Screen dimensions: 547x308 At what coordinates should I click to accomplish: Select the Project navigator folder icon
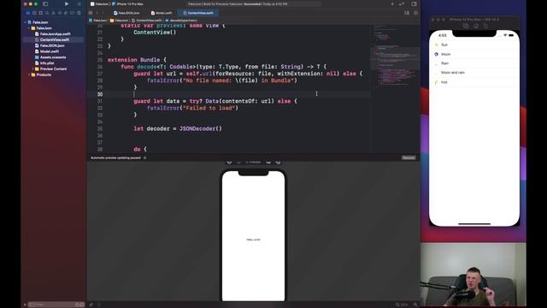28,13
